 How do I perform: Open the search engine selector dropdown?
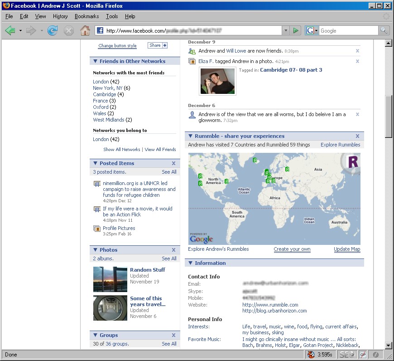click(x=317, y=31)
